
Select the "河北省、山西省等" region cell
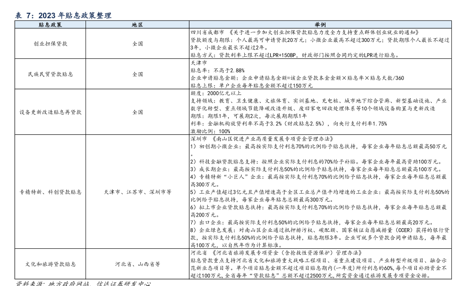[137, 264]
